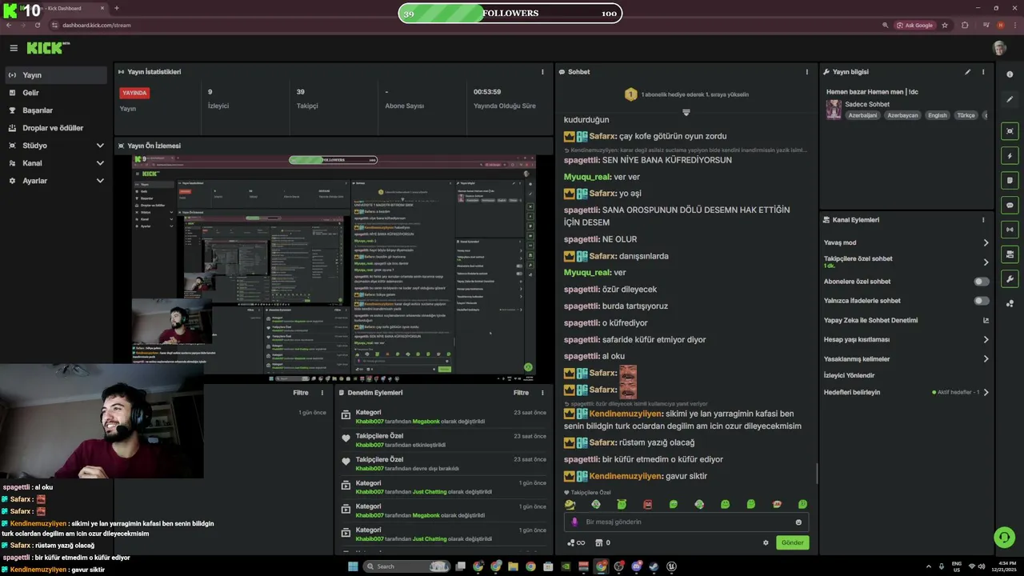This screenshot has height=576, width=1024.
Task: Click the Sadece Sohbet category thumbnail
Action: 834,110
